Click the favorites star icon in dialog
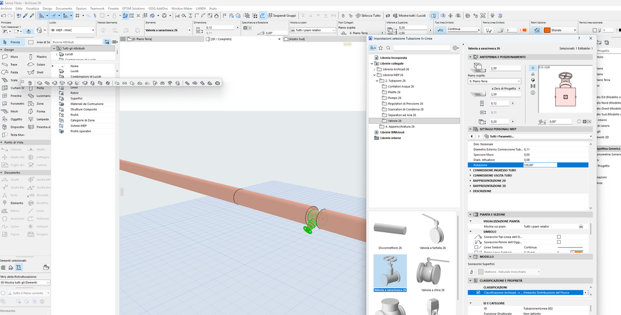621x315 pixels. click(x=380, y=47)
